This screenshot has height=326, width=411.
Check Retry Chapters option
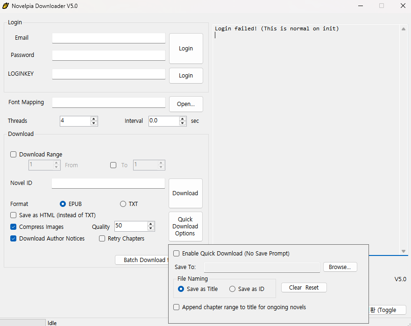pyautogui.click(x=102, y=239)
